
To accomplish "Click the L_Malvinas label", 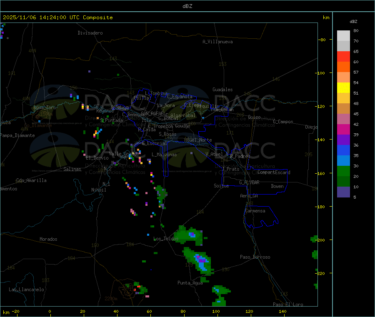I will [x=164, y=155].
